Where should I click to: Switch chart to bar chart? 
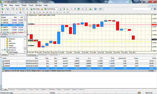coord(61,9)
